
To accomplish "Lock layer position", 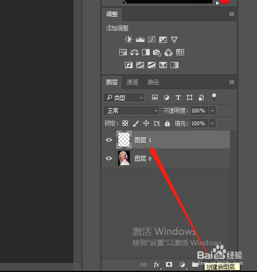I will 146,123.
